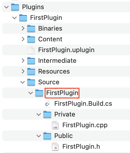This screenshot has width=130, height=153.
Task: Select the FirstPlugin.cpp file name
Action: pos(85,125)
